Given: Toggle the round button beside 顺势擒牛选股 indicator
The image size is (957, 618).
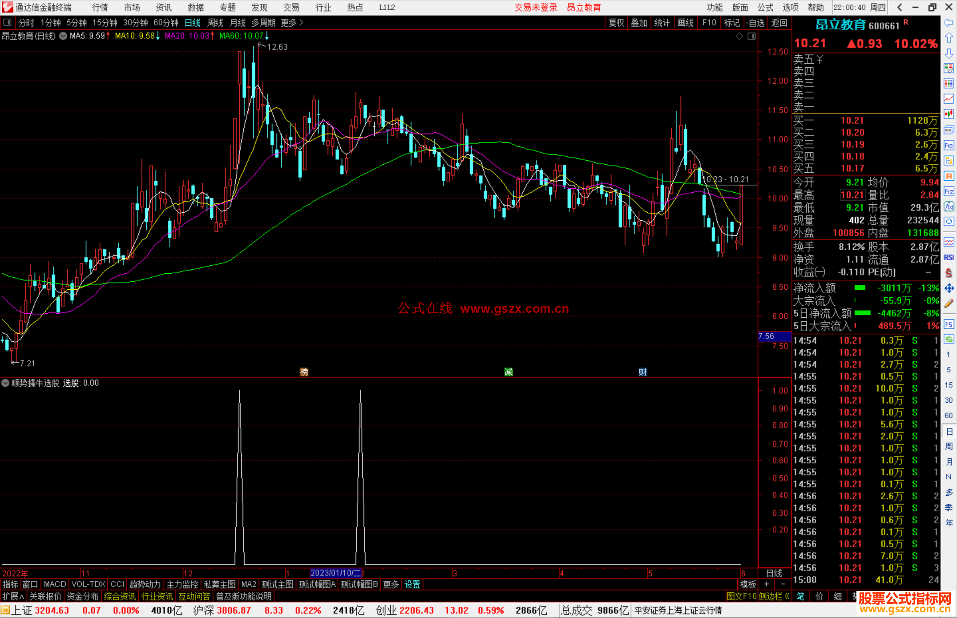Looking at the screenshot, I should pyautogui.click(x=5, y=383).
